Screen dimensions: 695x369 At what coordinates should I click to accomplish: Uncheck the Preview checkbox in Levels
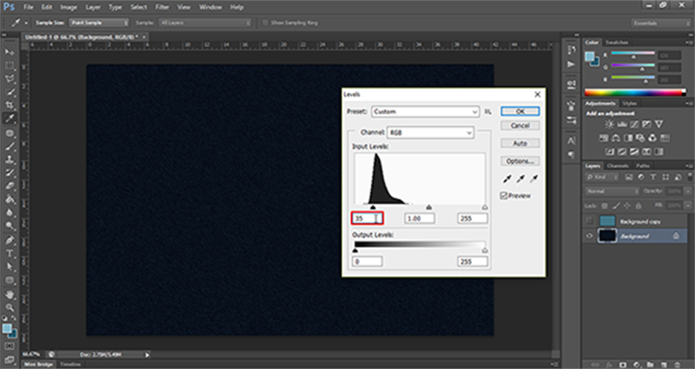[x=504, y=195]
